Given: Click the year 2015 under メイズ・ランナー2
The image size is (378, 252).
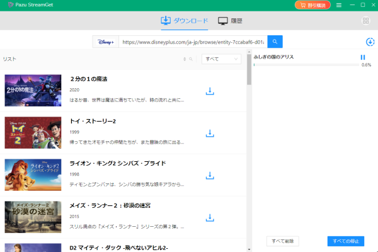Looking at the screenshot, I should [x=74, y=216].
